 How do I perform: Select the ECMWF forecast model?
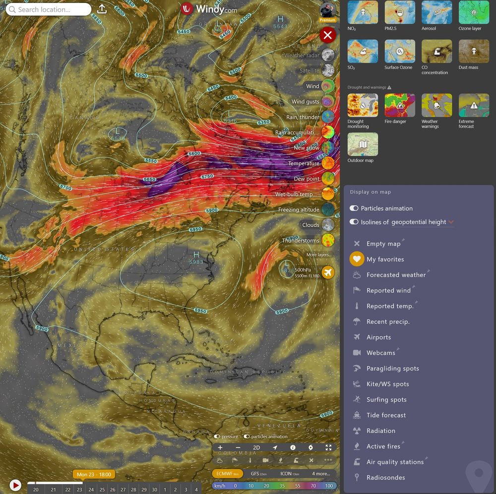pyautogui.click(x=228, y=474)
